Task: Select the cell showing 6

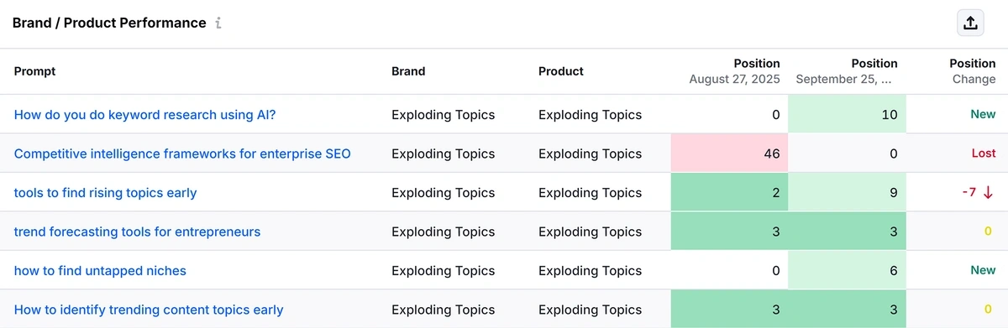Action: pos(847,271)
